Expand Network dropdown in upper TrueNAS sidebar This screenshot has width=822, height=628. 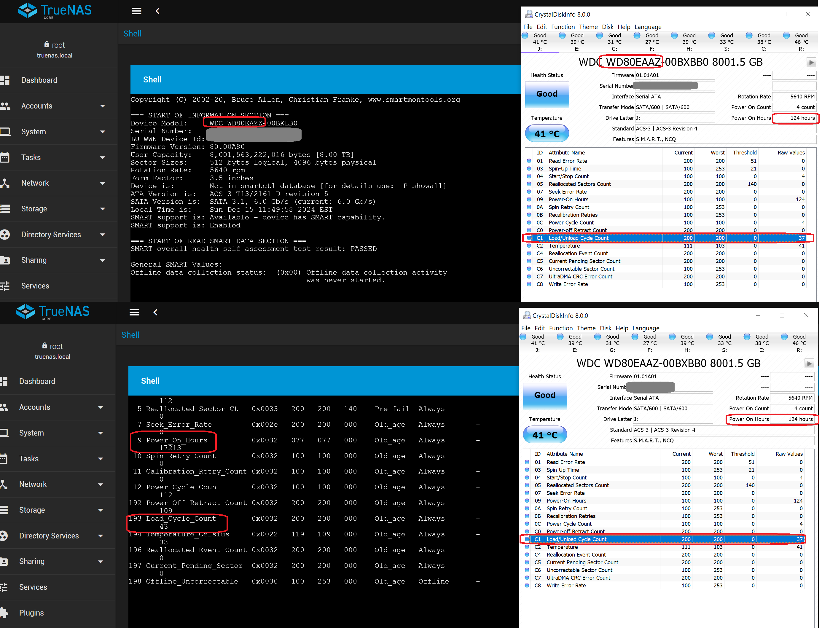103,183
